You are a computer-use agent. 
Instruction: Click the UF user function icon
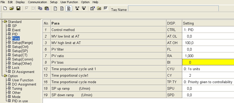106,8
